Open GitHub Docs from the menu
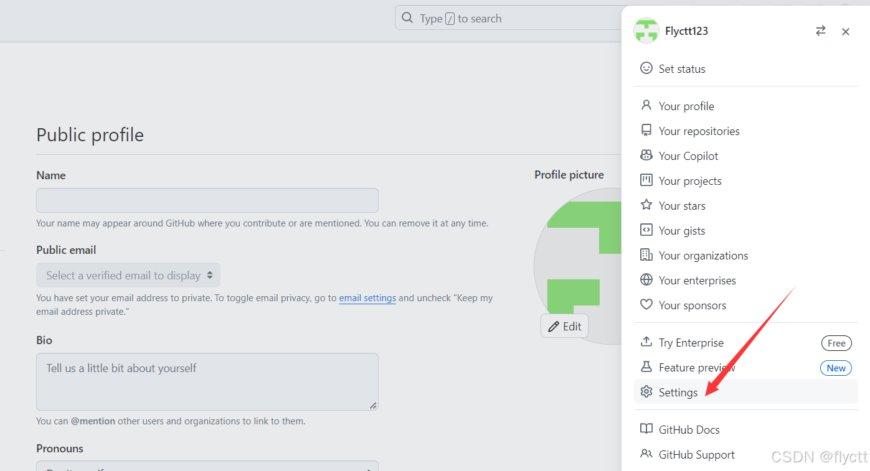 [746, 429]
